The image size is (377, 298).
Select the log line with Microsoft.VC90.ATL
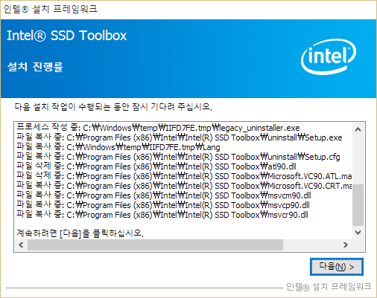[x=184, y=176]
